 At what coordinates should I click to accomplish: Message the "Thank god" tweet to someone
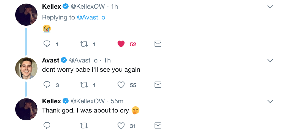click(158, 126)
